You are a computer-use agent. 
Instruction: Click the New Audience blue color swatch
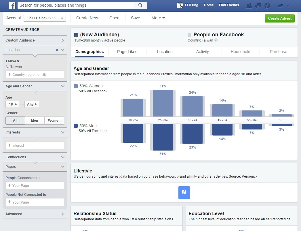click(76, 35)
